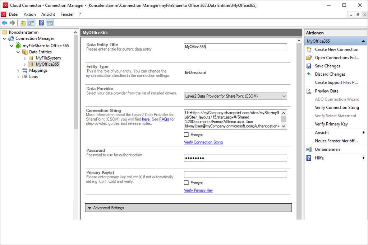Click the blue back arrow in toolbar
The width and height of the screenshot is (368, 245).
[x=4, y=23]
